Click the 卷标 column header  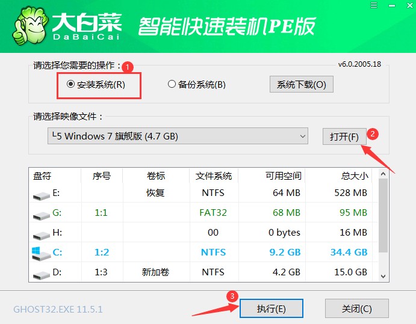[156, 176]
